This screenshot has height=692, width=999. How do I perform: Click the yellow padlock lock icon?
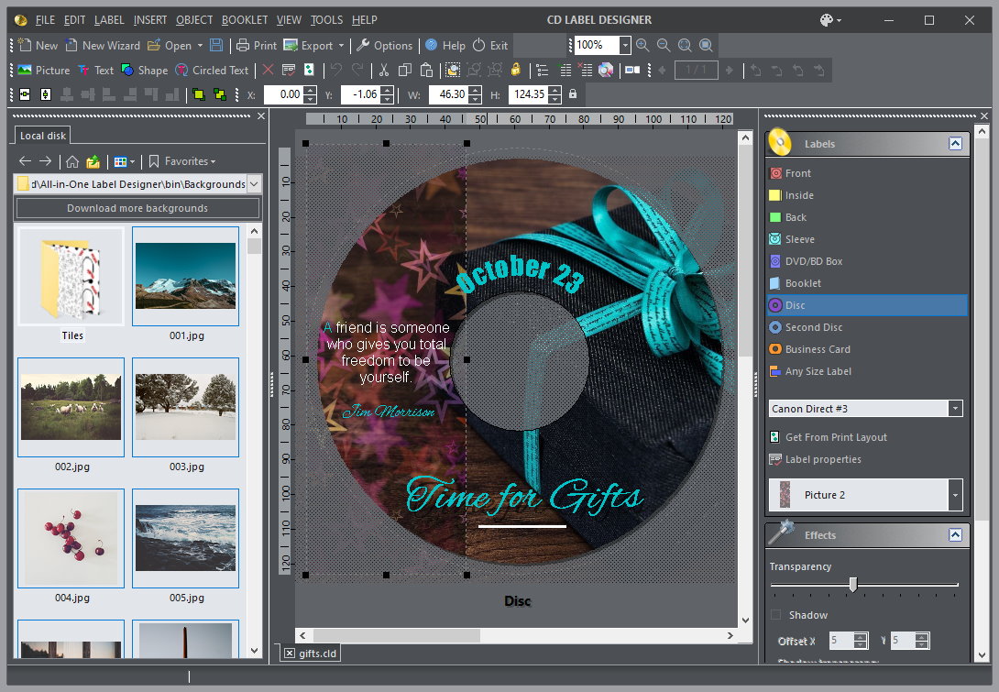point(516,70)
